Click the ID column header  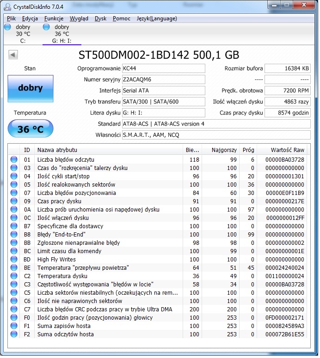pyautogui.click(x=27, y=150)
